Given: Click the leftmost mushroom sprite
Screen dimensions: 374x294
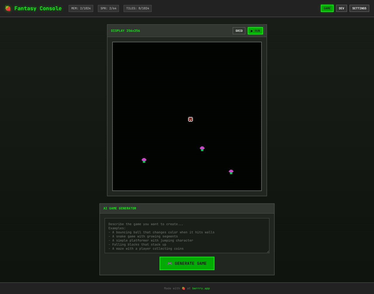Looking at the screenshot, I should 144,160.
